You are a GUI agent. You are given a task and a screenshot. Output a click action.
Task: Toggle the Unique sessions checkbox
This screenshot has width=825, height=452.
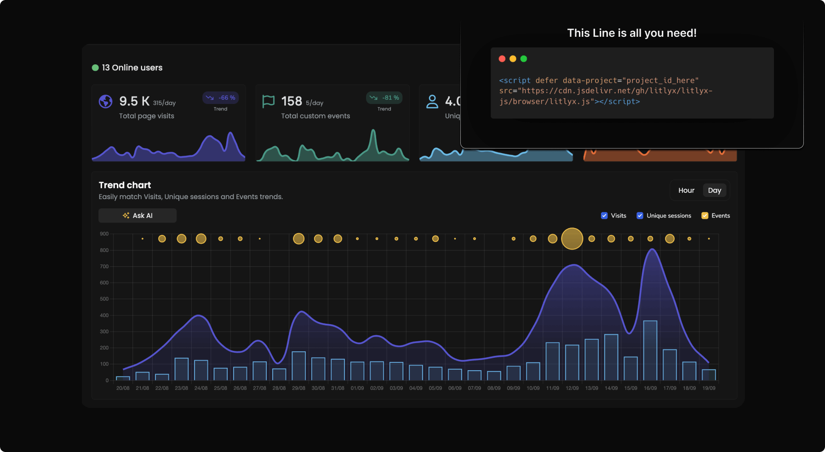640,216
